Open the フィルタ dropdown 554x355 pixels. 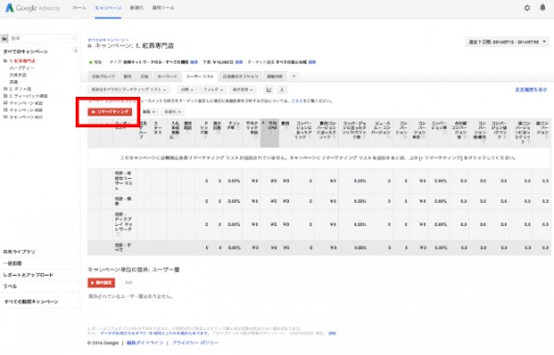coord(212,89)
